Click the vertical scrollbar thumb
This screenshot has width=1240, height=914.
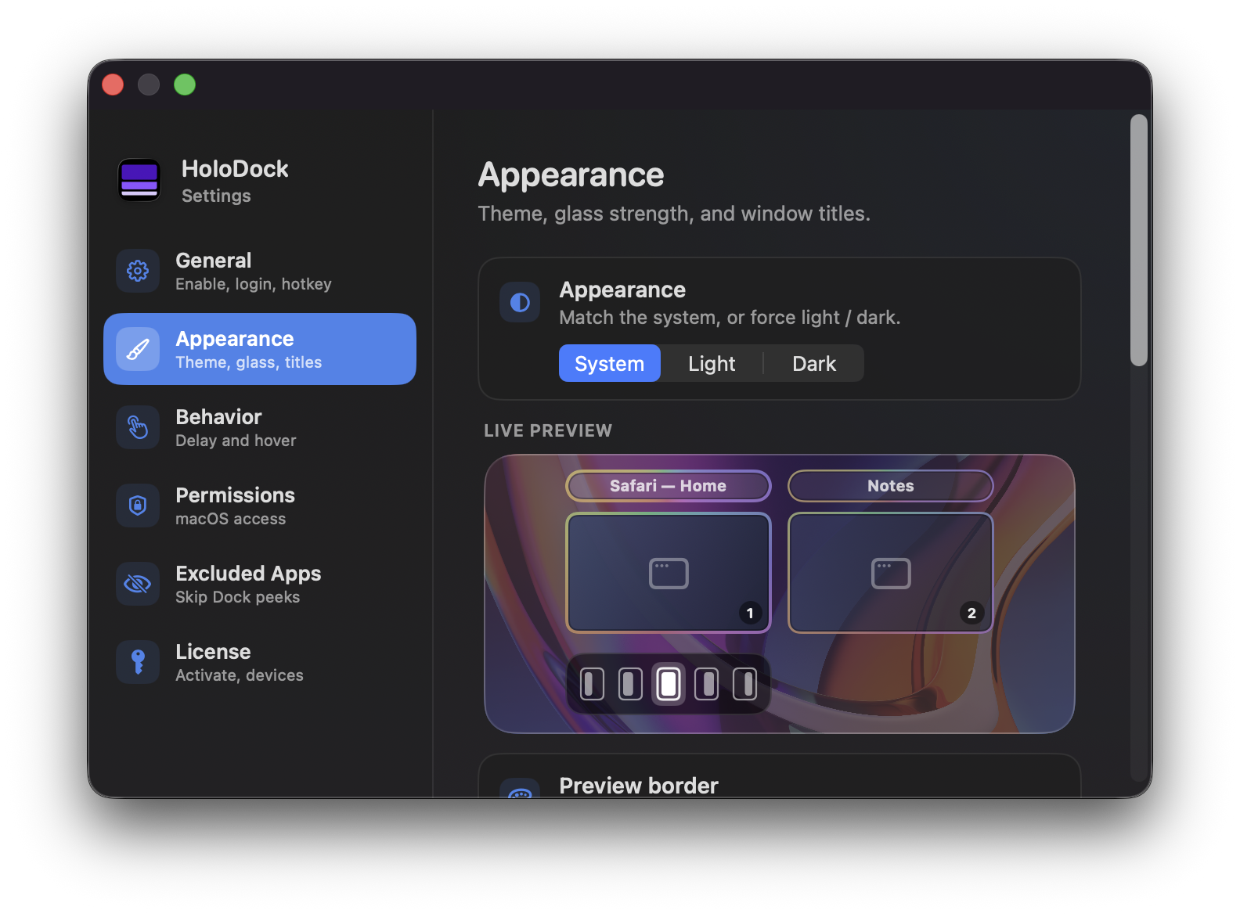[x=1139, y=240]
